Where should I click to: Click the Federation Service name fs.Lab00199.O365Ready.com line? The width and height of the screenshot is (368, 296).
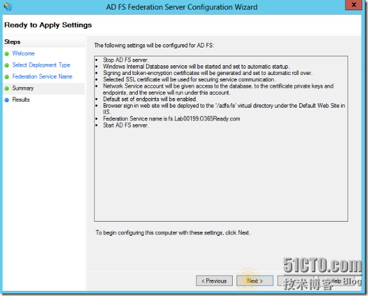pyautogui.click(x=172, y=119)
